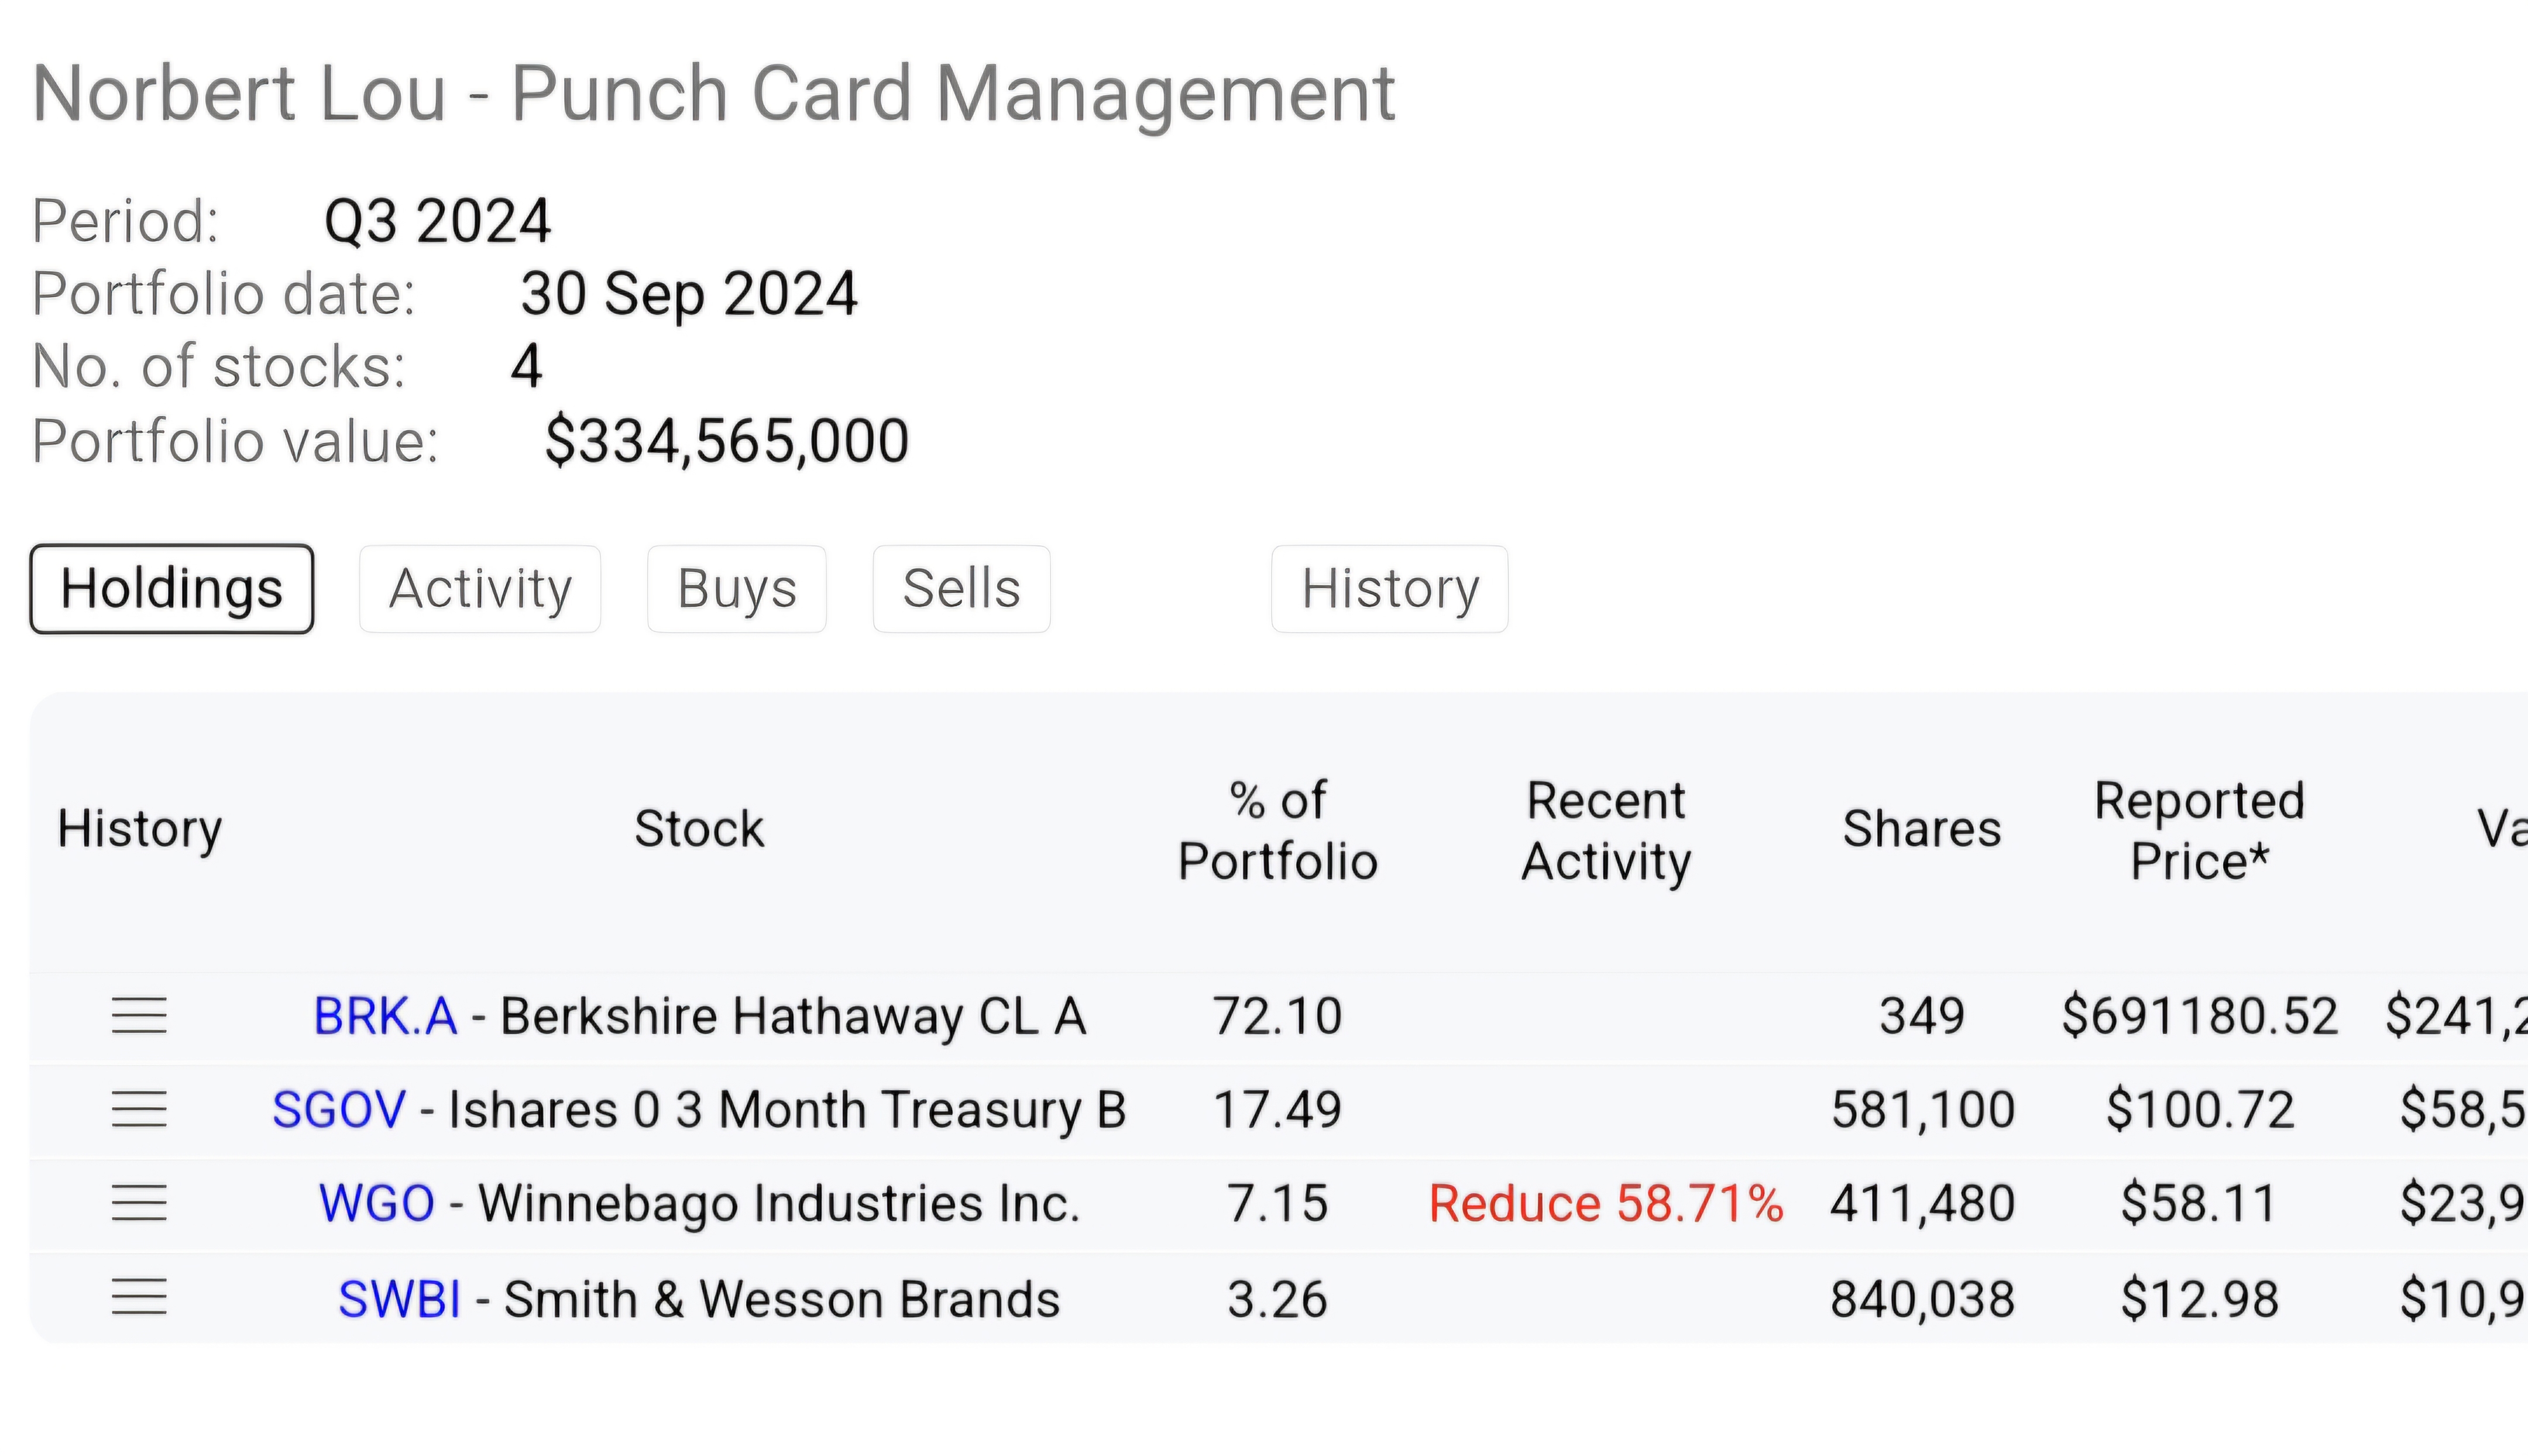The image size is (2528, 1456).
Task: Open the SWBI ticker link
Action: (x=399, y=1299)
